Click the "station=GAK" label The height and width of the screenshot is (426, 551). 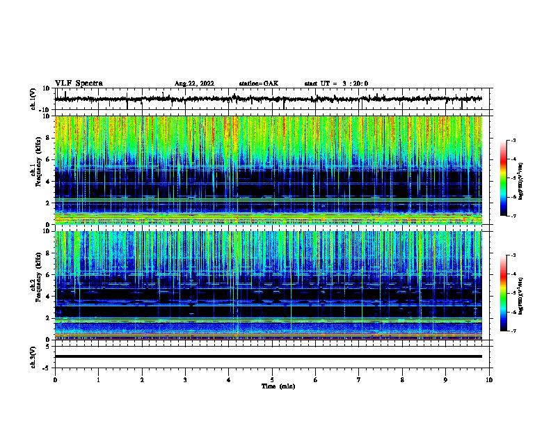point(259,84)
